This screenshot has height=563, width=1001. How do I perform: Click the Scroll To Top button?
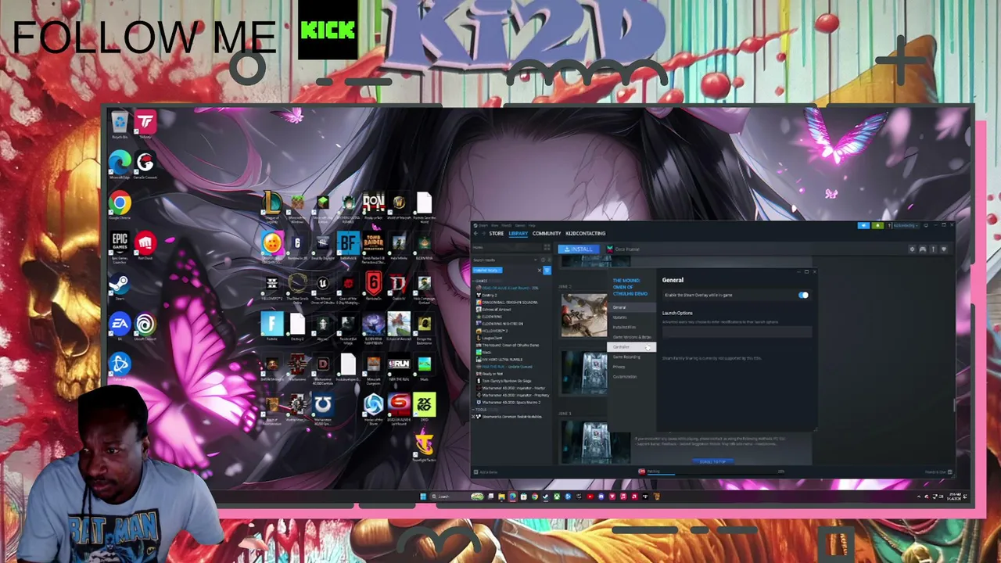712,461
